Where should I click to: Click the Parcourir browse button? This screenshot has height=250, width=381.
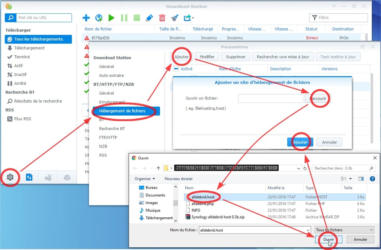318,98
